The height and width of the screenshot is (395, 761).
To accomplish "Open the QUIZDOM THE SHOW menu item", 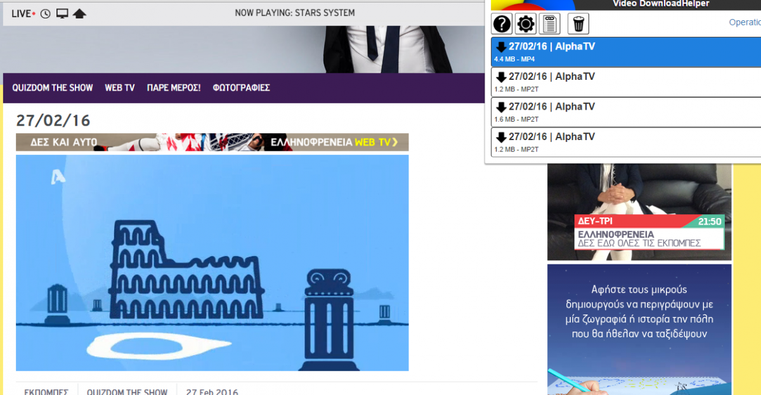I will (x=53, y=88).
